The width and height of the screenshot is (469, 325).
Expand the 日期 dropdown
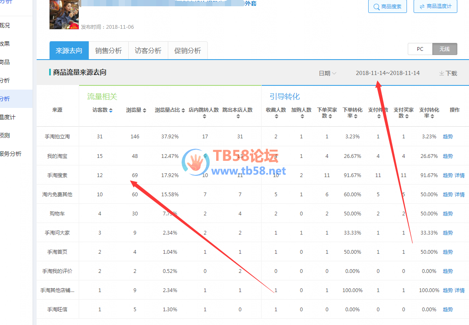pos(327,73)
